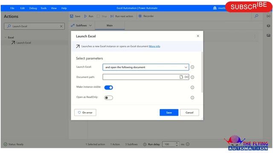
Task: Click the Save toolbar icon
Action: (x=72, y=16)
